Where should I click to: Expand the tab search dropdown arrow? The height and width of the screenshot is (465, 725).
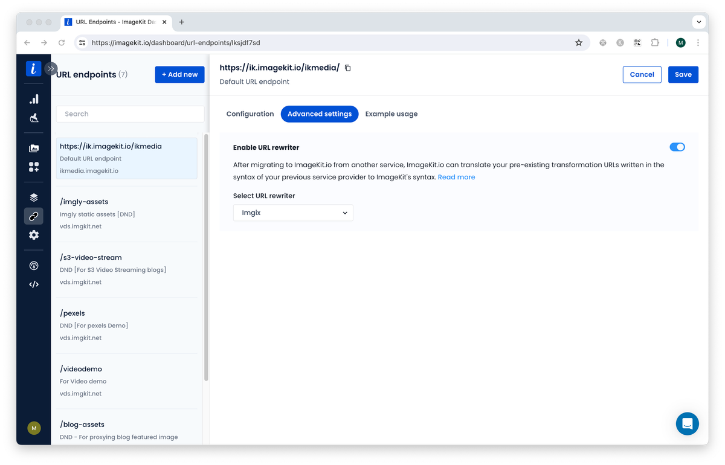(x=699, y=22)
